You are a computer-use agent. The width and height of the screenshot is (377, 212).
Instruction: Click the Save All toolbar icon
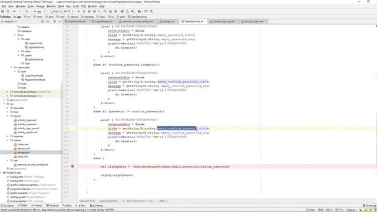pyautogui.click(x=2, y=11)
